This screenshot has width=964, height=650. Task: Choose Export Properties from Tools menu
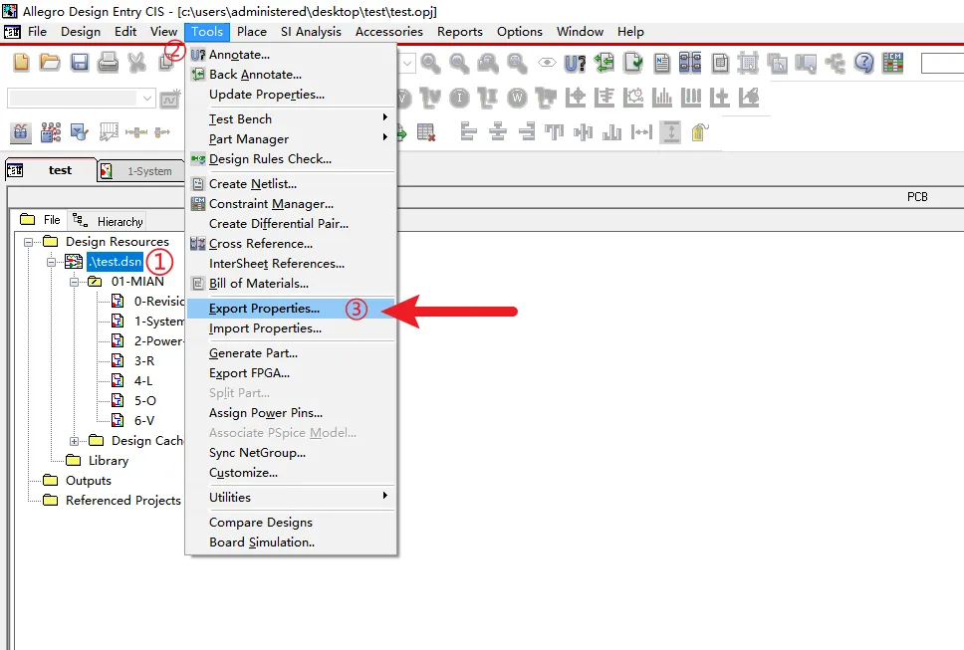(290, 309)
